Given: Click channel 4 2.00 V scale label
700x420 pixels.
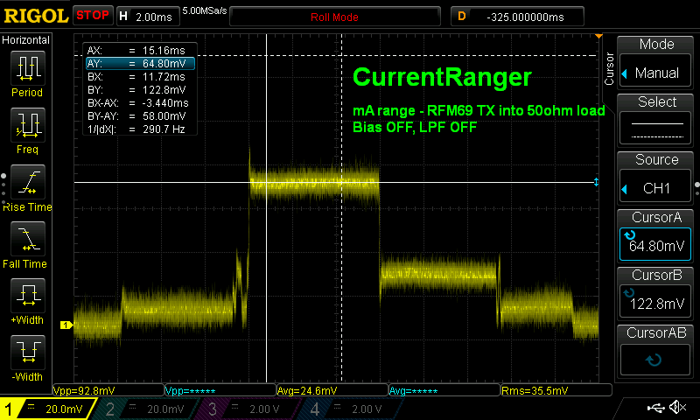Looking at the screenshot, I should tap(367, 409).
